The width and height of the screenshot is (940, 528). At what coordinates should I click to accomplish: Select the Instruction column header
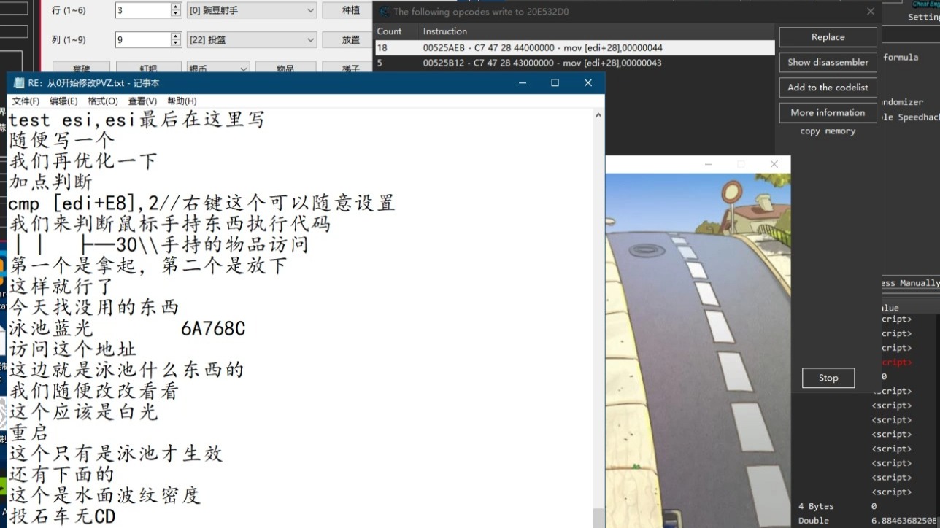point(597,31)
